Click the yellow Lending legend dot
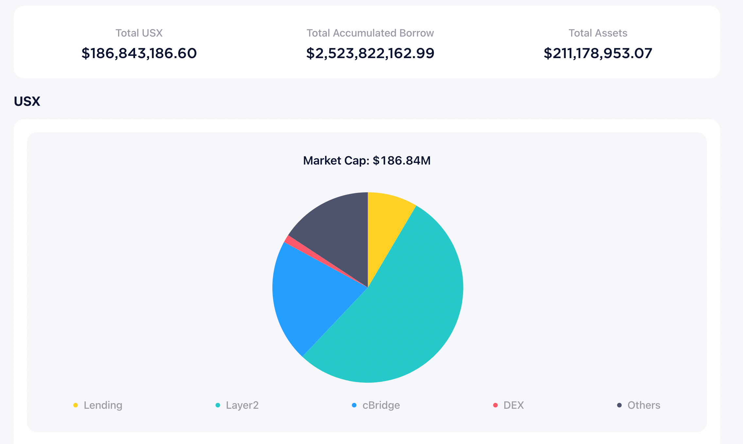Viewport: 743px width, 444px height. (x=76, y=405)
